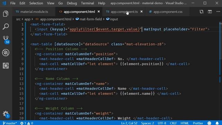This screenshot has width=222, height=125.
Task: Close the app.component.ts tab
Action: (x=142, y=11)
